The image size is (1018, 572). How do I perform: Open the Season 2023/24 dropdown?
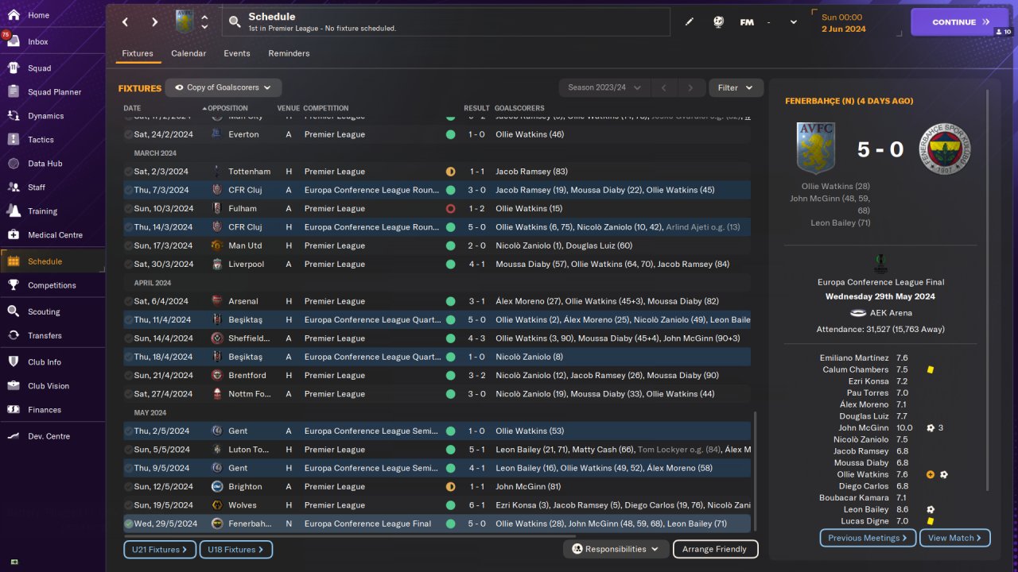click(604, 87)
